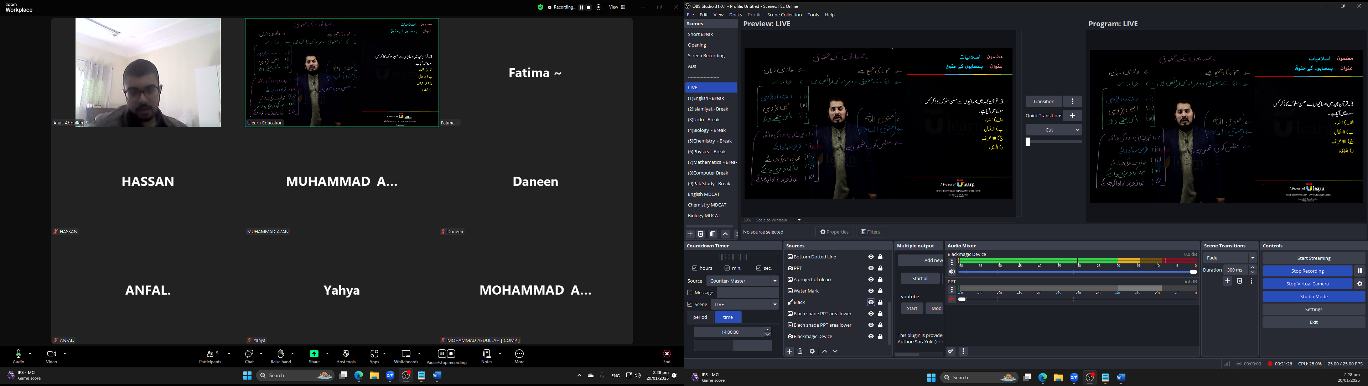The image size is (1368, 386).
Task: Open advanced audio properties gears in Audio Mixer
Action: (x=951, y=352)
